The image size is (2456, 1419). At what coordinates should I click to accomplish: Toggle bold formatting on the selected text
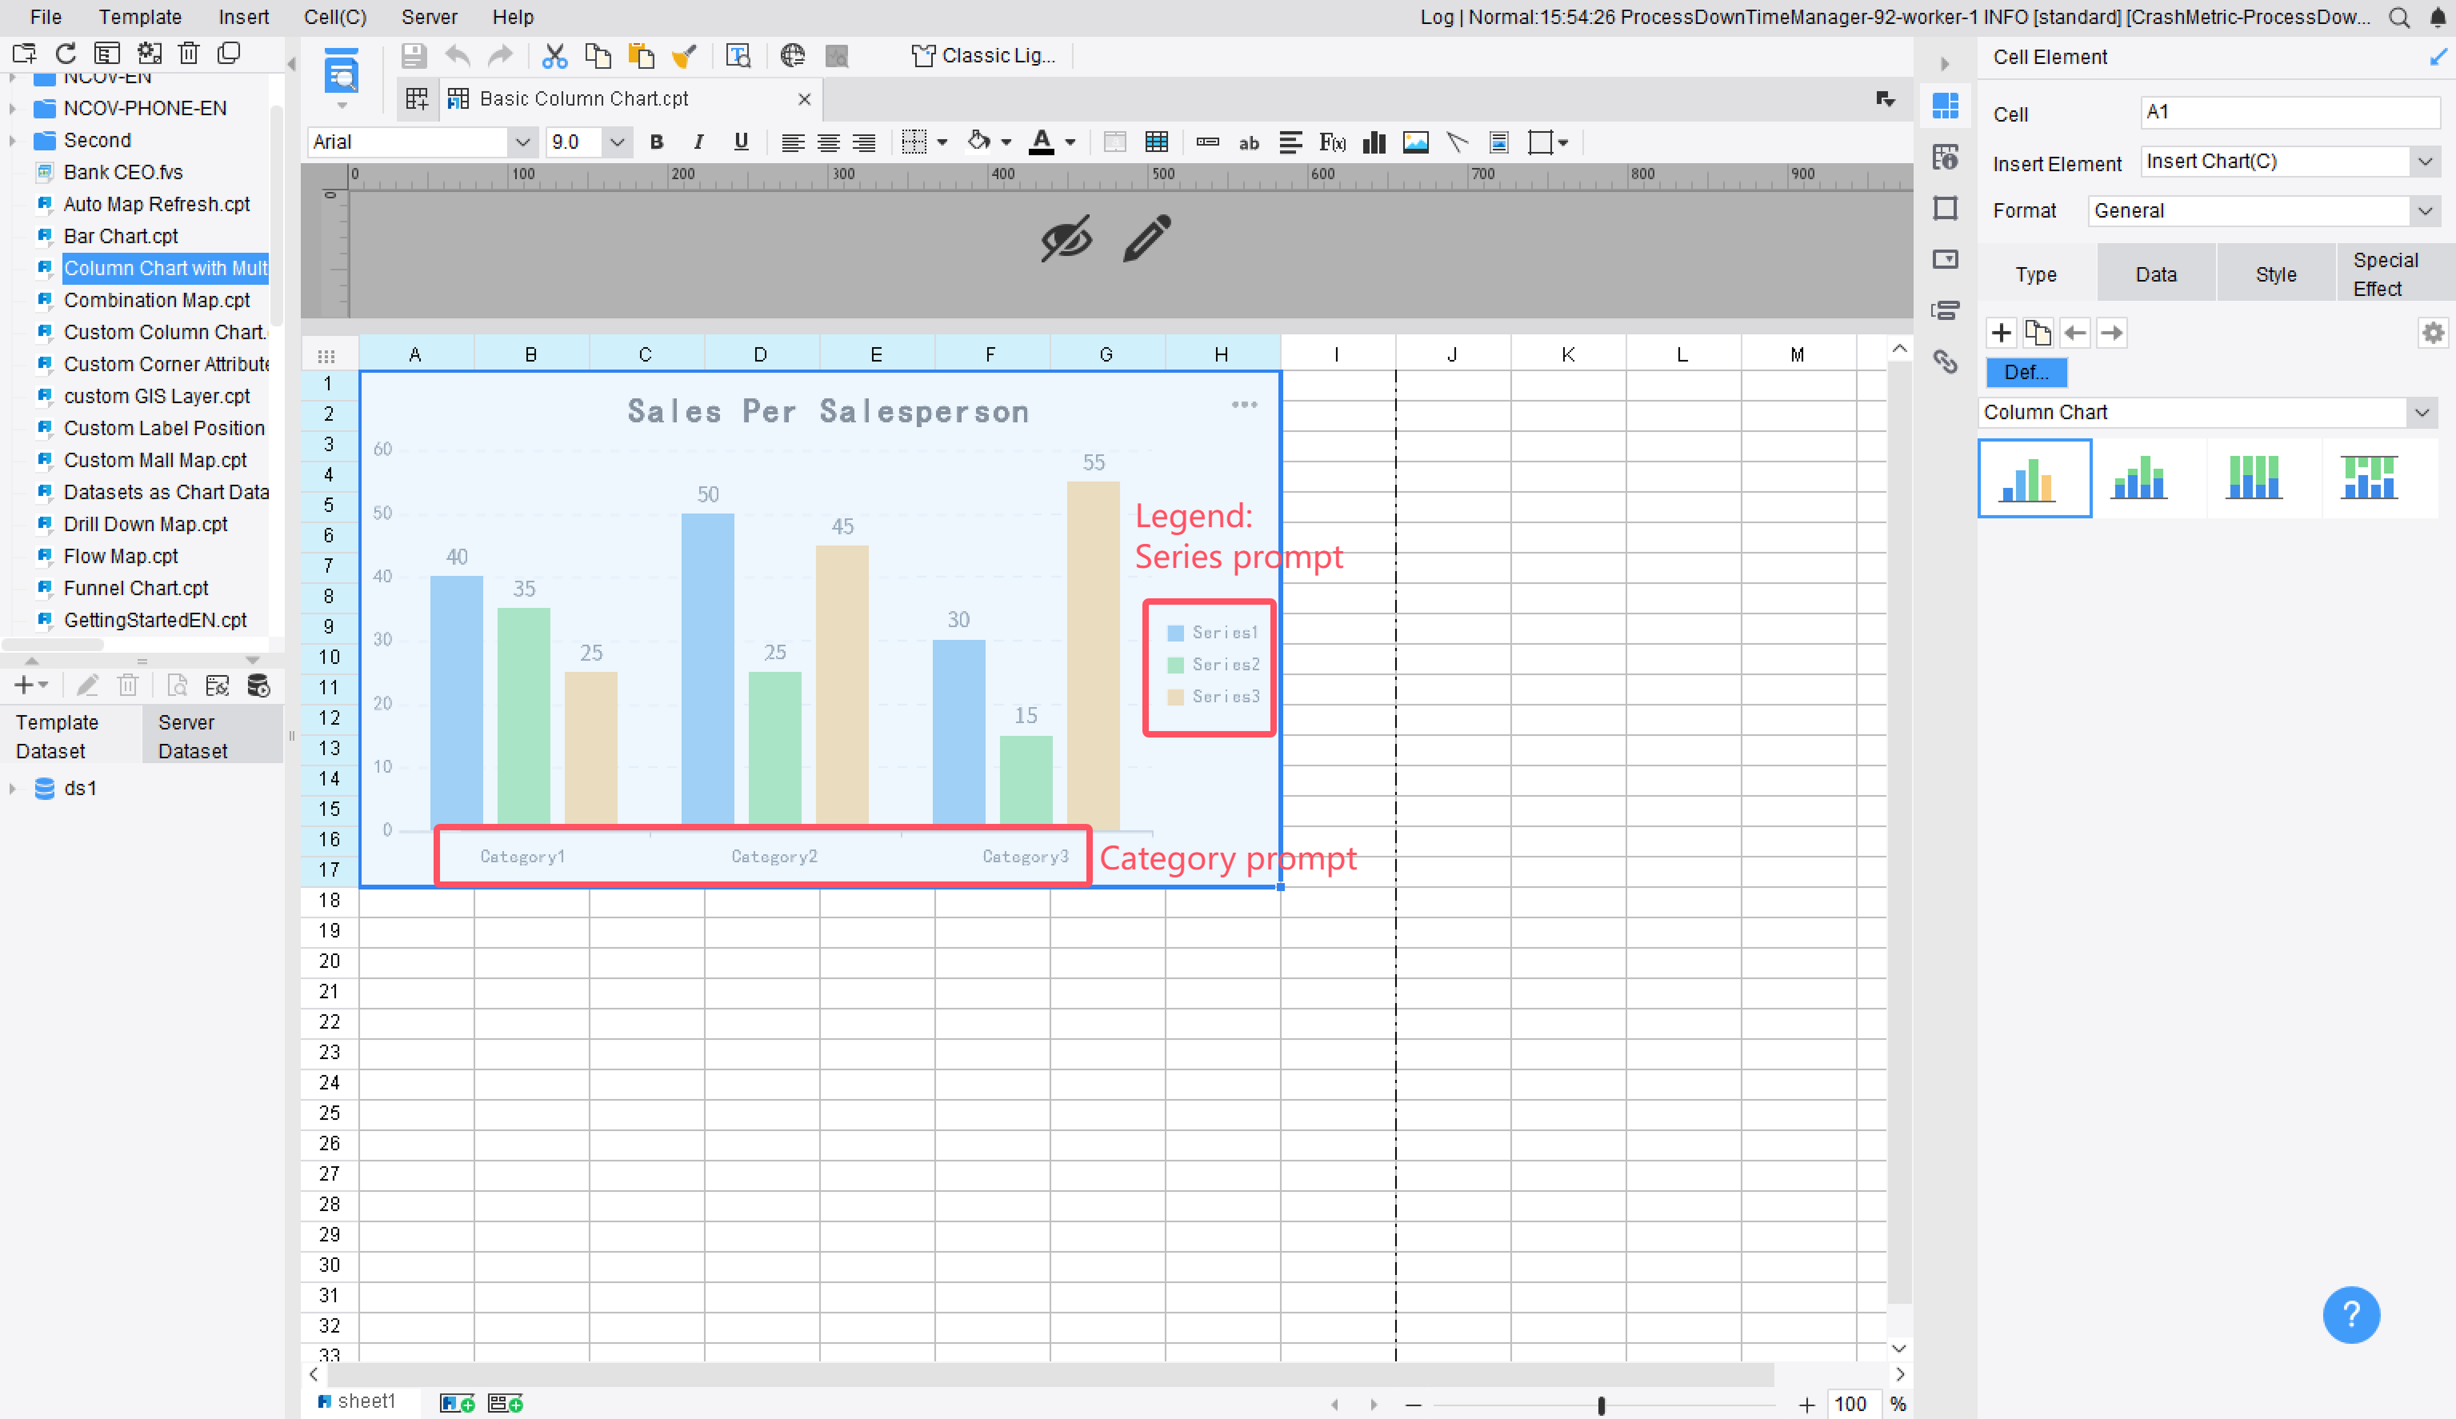tap(656, 142)
